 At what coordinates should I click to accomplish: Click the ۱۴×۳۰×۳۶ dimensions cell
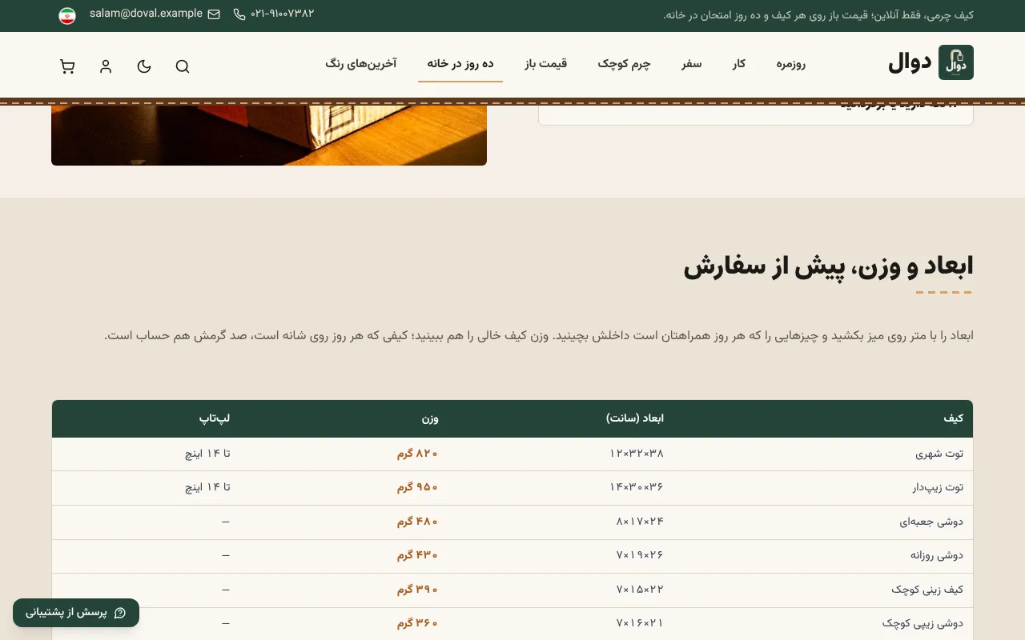[637, 487]
